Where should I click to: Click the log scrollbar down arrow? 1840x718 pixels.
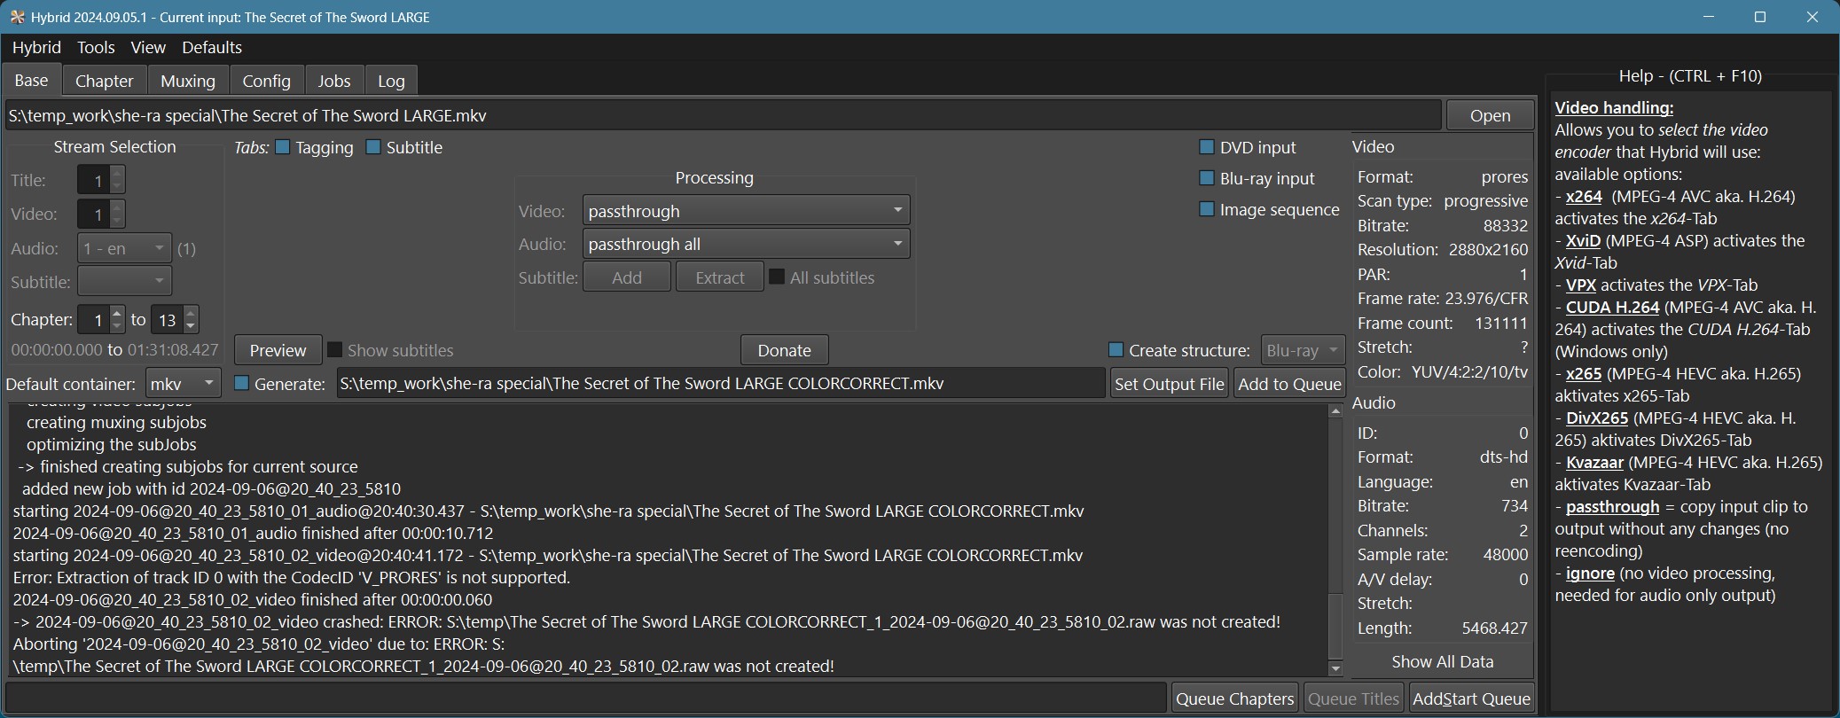[x=1335, y=668]
